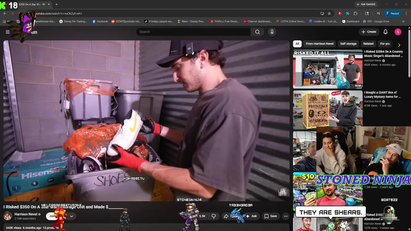Open GIANT Box of Luxury Mystery thumbnail
This screenshot has width=411, height=231.
coord(328,110)
